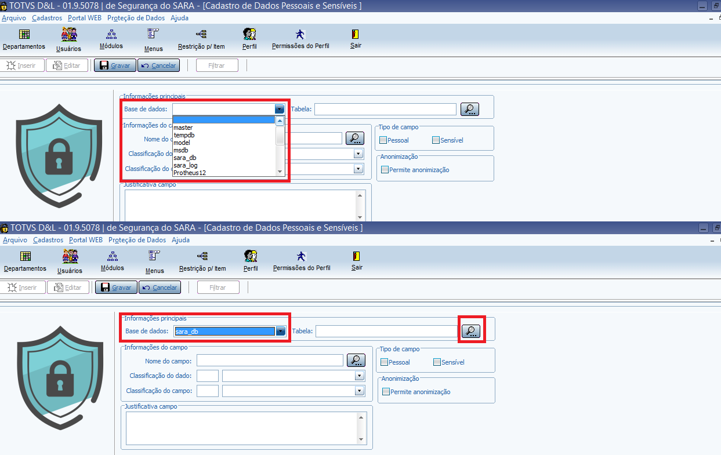Viewport: 721px width, 455px height.
Task: Select Protheus12 in the database list
Action: (224, 173)
